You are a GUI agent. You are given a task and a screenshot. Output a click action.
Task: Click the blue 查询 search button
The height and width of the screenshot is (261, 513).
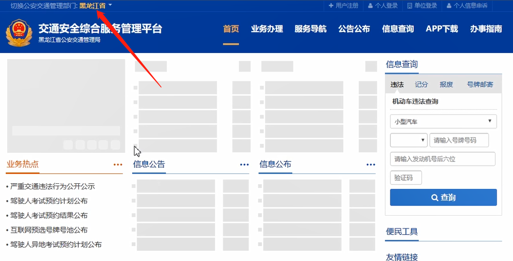tap(444, 198)
